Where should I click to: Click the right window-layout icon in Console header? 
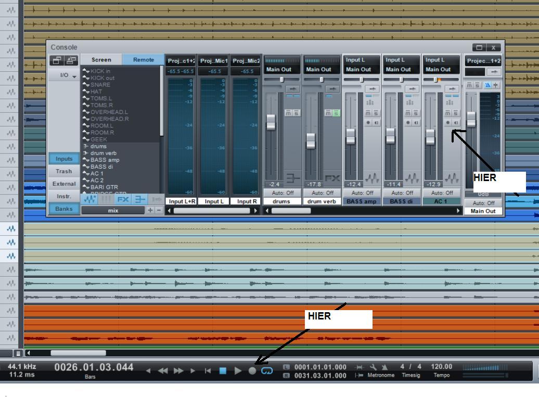(x=71, y=60)
